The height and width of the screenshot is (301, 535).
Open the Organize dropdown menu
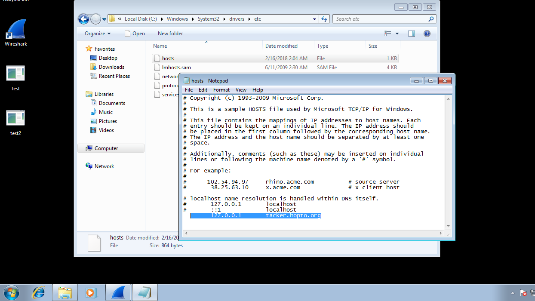click(98, 34)
